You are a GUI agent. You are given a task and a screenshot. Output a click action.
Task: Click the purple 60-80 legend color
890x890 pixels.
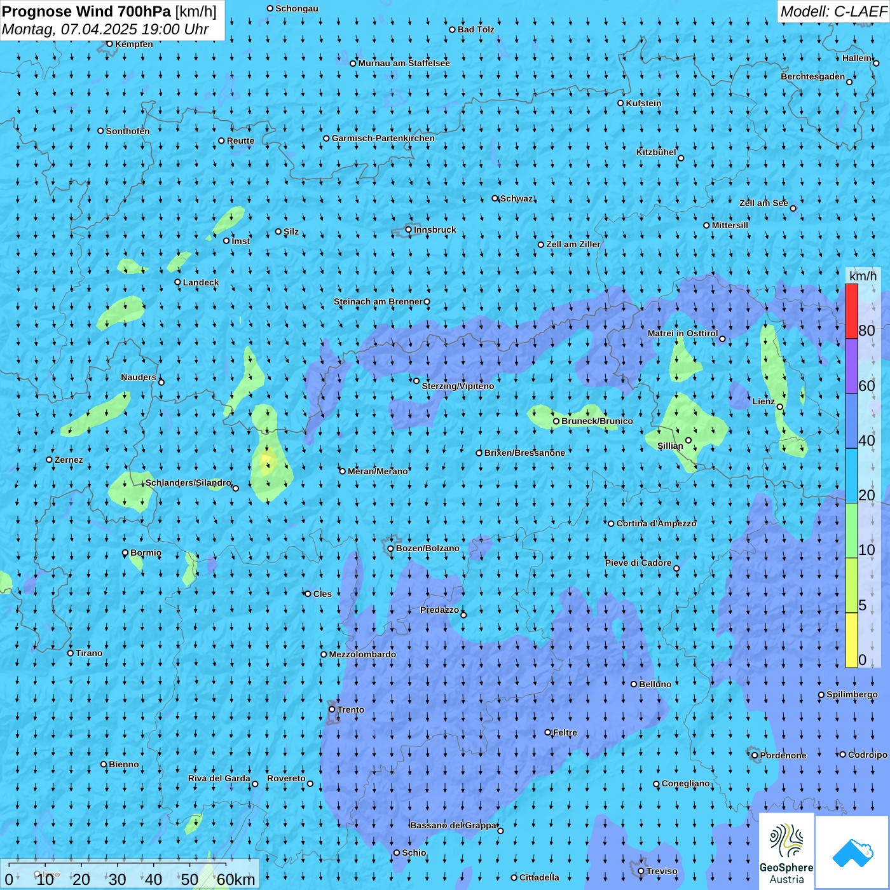click(851, 366)
